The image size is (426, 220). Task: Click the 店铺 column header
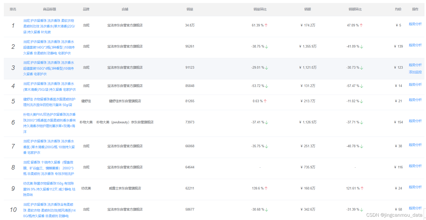click(x=125, y=9)
